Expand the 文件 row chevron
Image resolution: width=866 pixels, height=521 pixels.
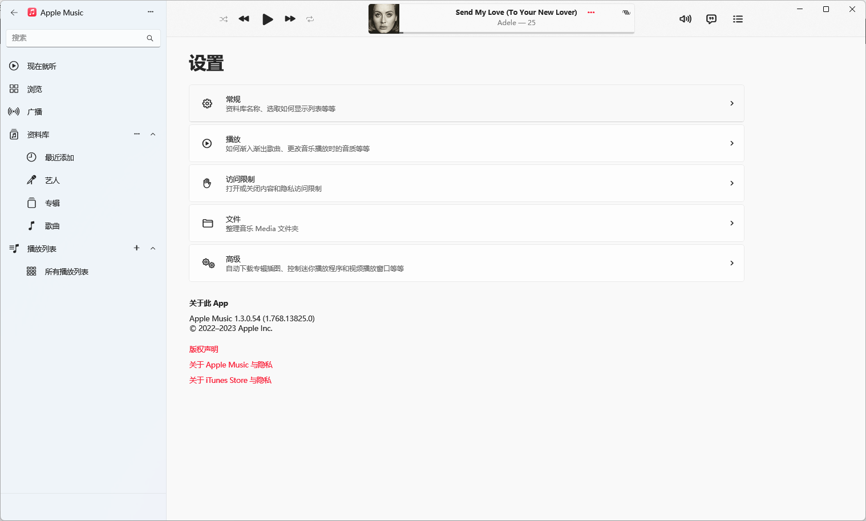click(x=732, y=223)
